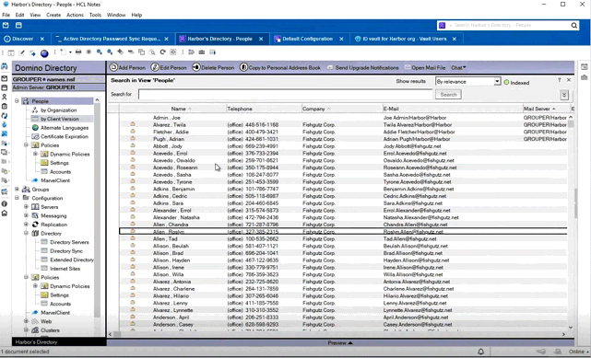591x358 pixels.
Task: Click the refresh icon in toolbar
Action: [x=163, y=52]
